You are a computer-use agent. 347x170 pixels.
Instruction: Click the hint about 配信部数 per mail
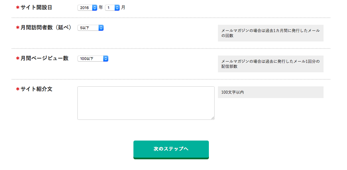coord(270,64)
